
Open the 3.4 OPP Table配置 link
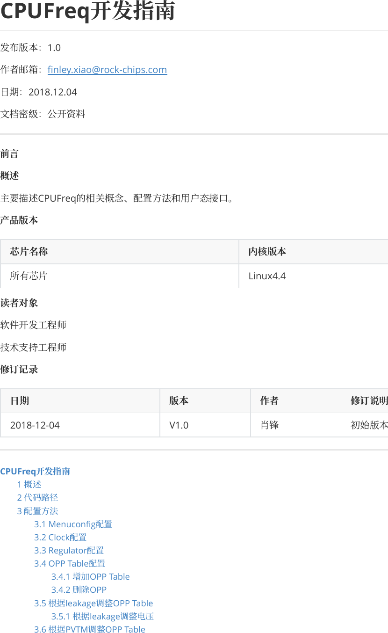coord(69,563)
